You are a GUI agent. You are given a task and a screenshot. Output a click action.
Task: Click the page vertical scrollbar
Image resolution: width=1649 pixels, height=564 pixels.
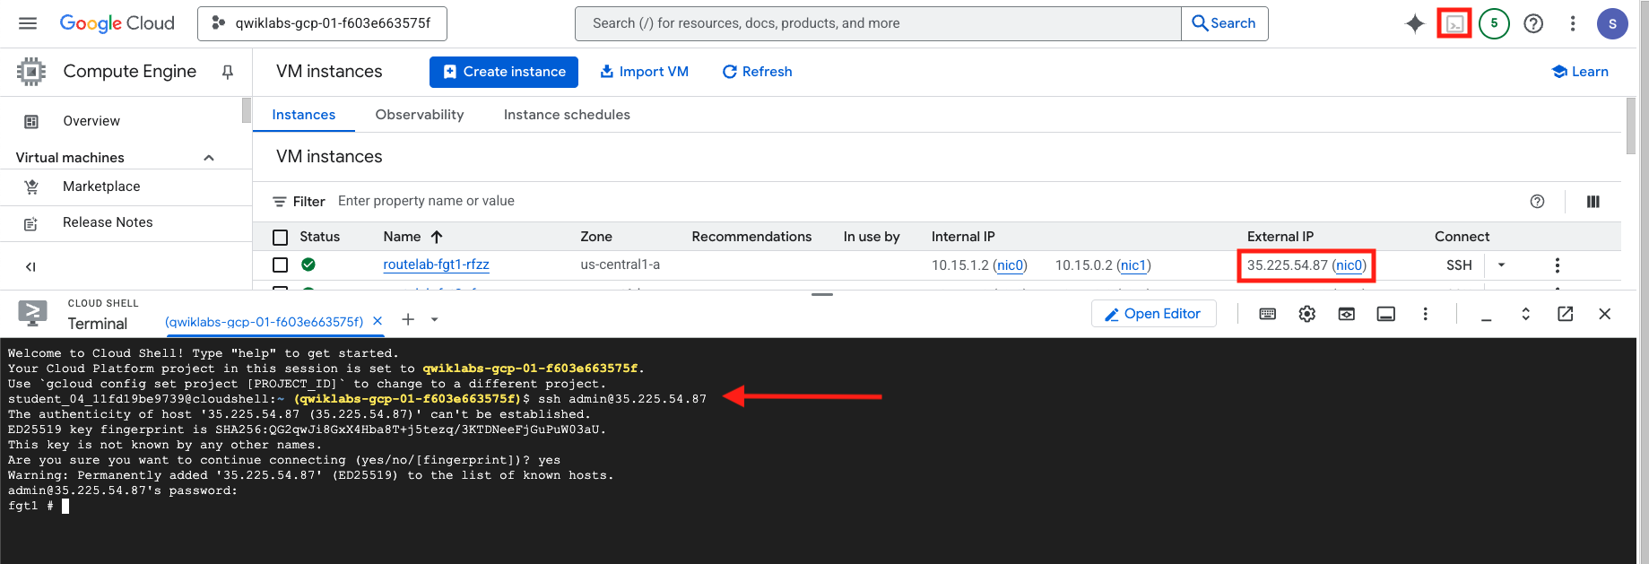(1630, 126)
